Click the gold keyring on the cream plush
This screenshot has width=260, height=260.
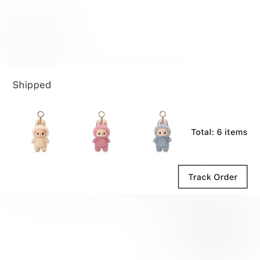[41, 114]
